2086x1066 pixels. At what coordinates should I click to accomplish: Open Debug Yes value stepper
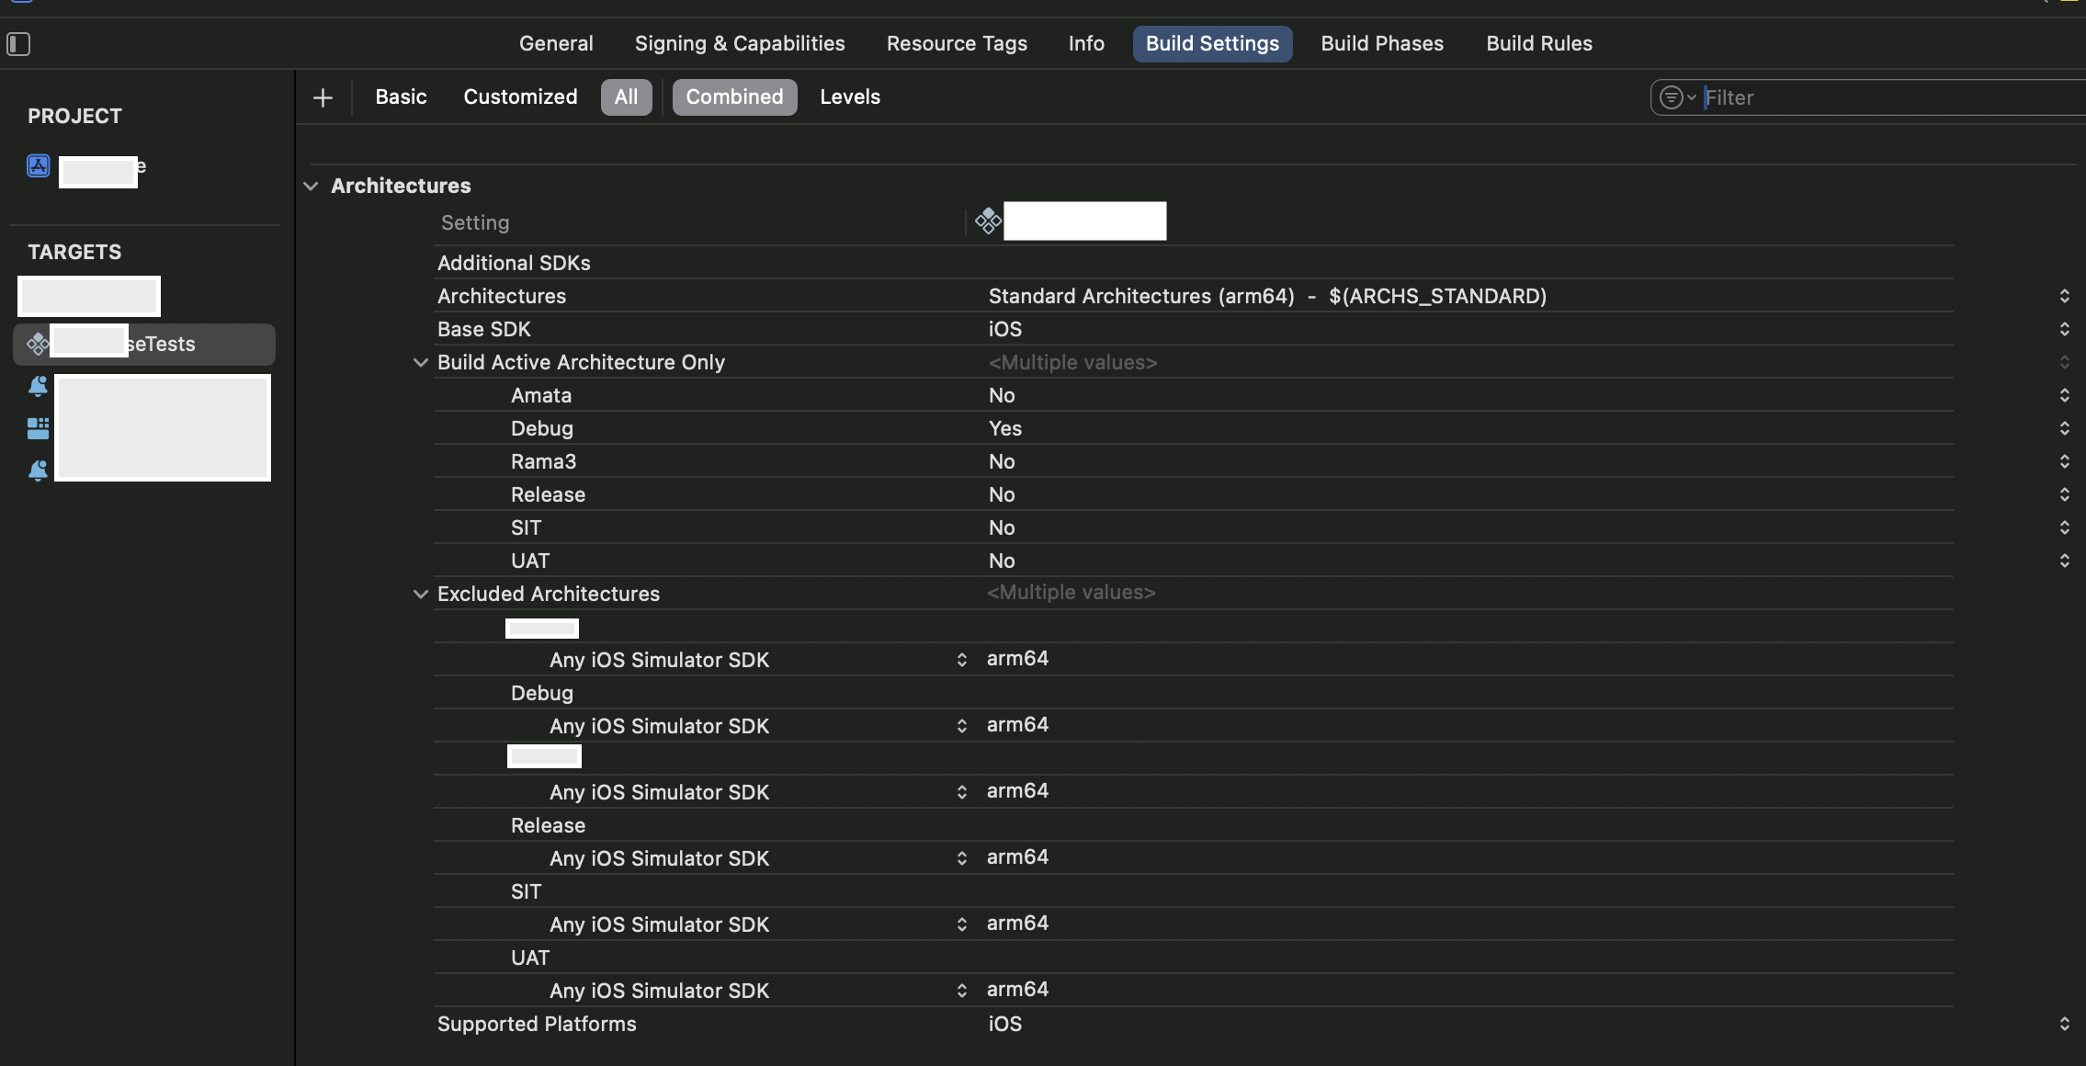[2064, 428]
